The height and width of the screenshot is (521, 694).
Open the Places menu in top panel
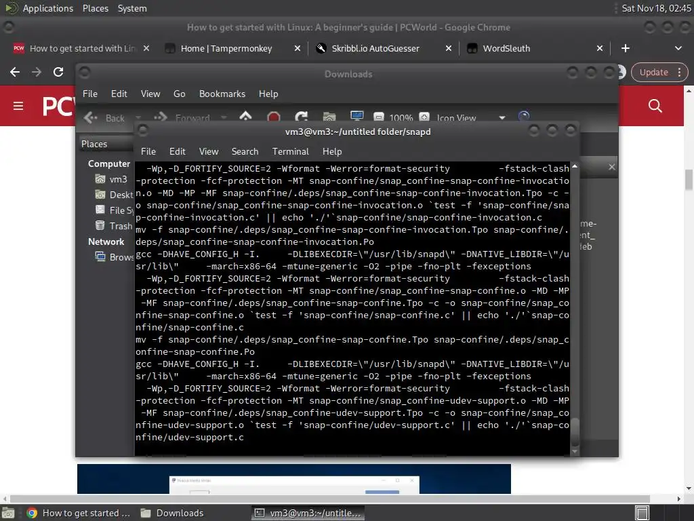(x=95, y=8)
